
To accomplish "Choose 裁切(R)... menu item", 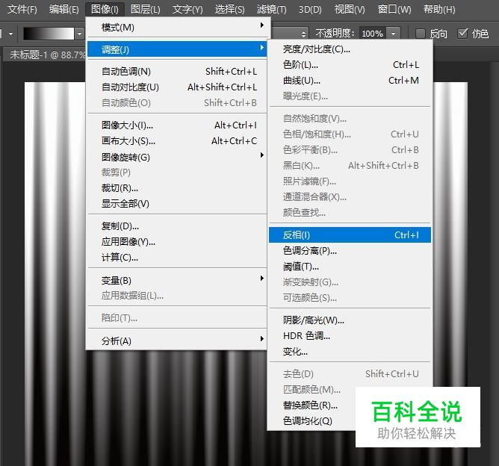I will tap(177, 188).
